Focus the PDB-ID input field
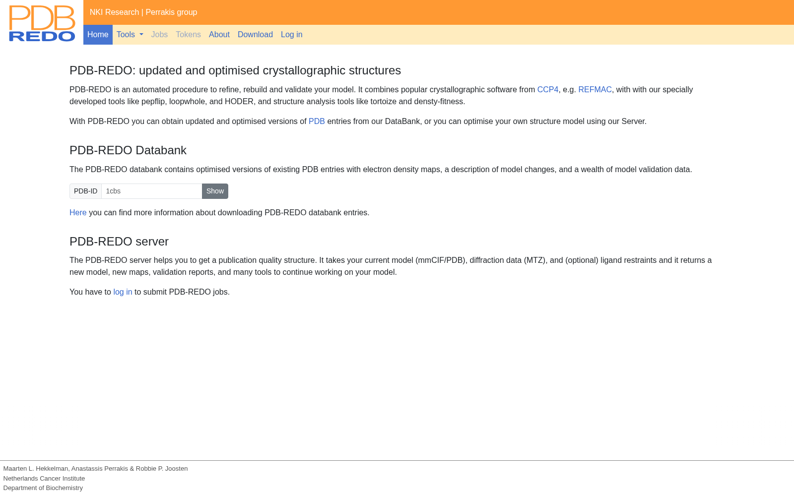The image size is (794, 496). [x=151, y=191]
